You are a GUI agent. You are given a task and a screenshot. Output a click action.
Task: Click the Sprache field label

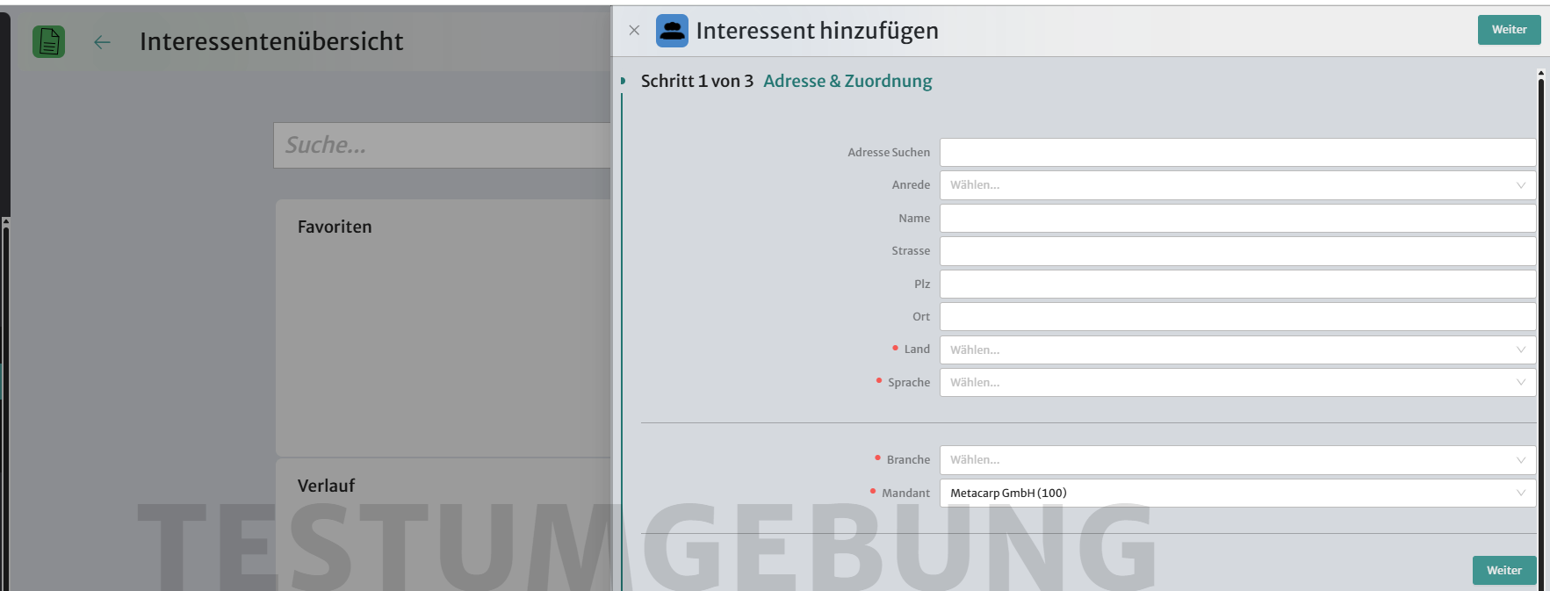(909, 382)
